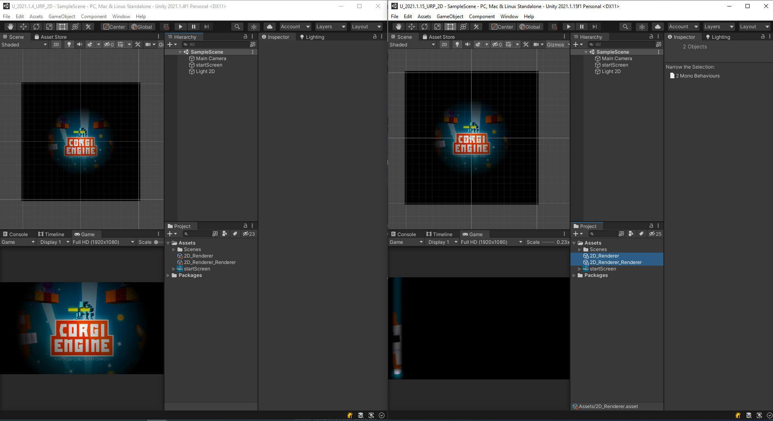Viewport: 773px width, 421px height.
Task: Select the Move tool
Action: pos(23,27)
